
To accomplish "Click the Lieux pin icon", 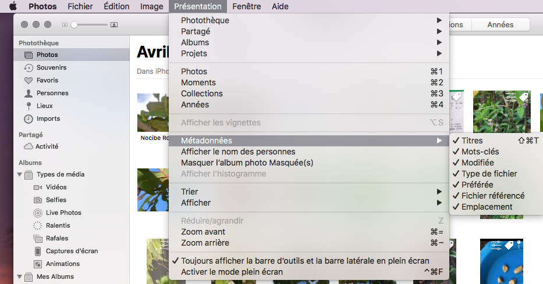I will tap(29, 106).
